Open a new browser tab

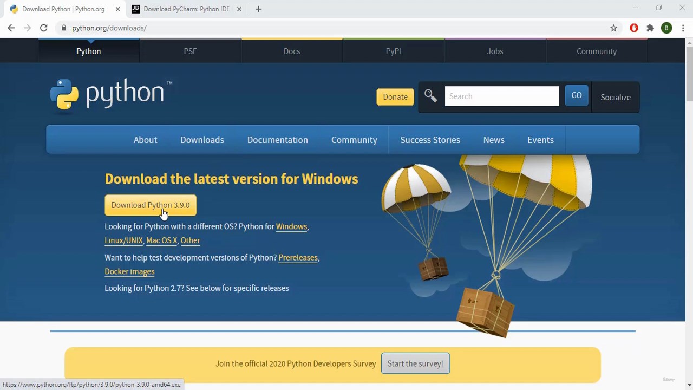click(258, 9)
